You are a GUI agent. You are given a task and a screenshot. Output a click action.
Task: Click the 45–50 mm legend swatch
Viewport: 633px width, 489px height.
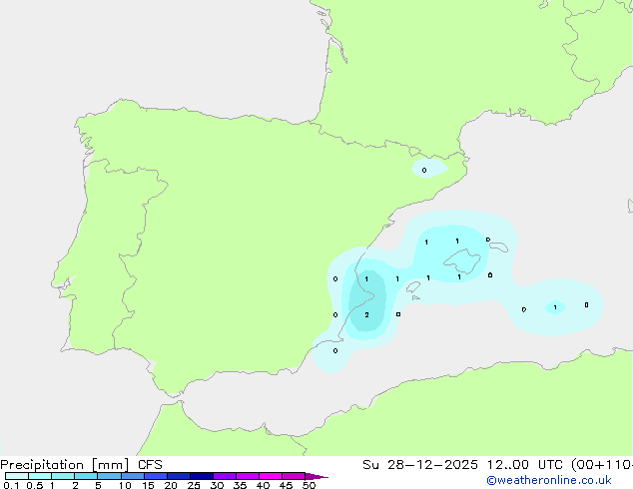pyautogui.click(x=294, y=476)
